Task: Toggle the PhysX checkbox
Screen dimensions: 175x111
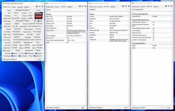Action: [x=28, y=56]
